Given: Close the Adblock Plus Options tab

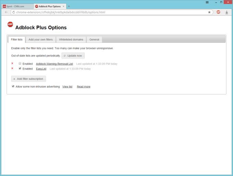Looking at the screenshot, I should (x=63, y=7).
